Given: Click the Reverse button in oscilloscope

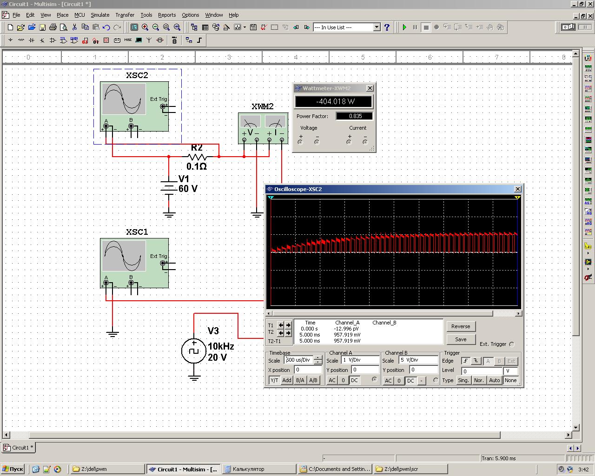Looking at the screenshot, I should 461,326.
